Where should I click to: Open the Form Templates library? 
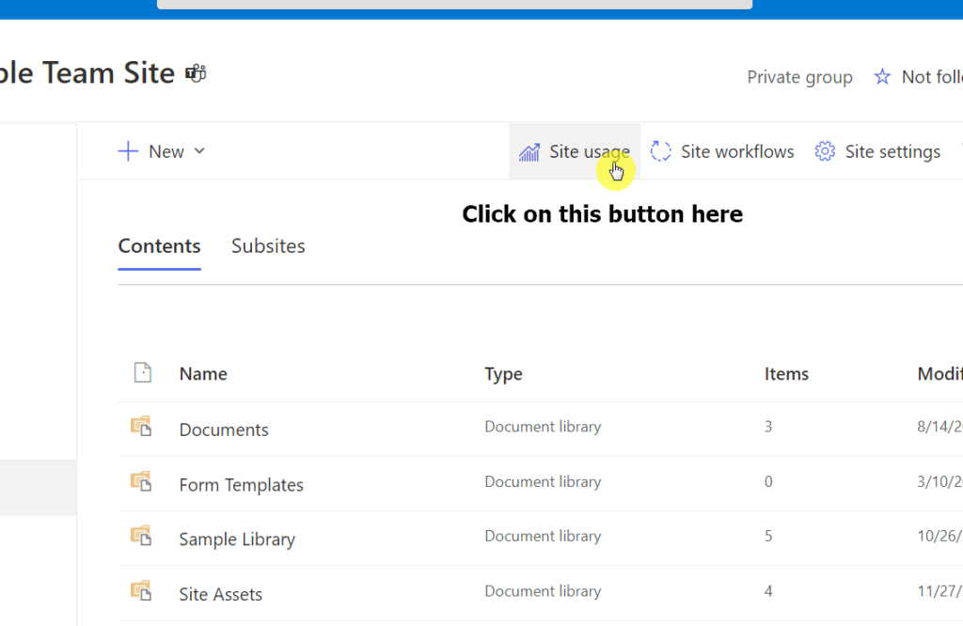(x=241, y=485)
